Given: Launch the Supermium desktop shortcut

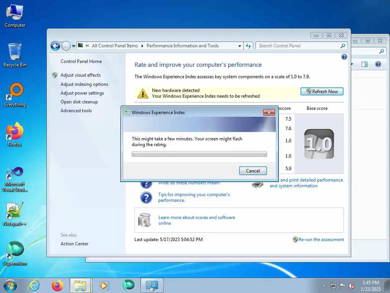Looking at the screenshot, I should 15,253.
